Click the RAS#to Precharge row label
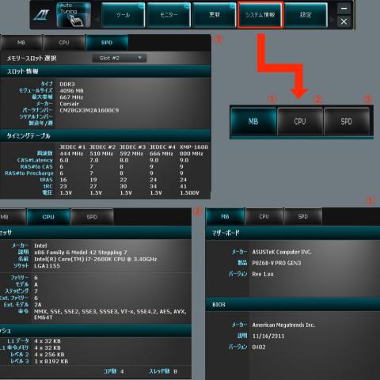The width and height of the screenshot is (380, 380). coord(29,173)
